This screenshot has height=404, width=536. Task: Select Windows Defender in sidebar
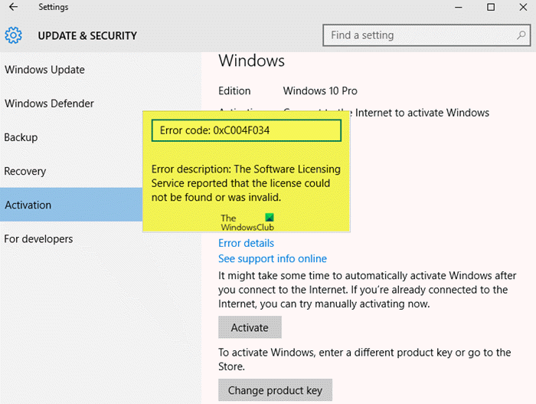coord(49,103)
